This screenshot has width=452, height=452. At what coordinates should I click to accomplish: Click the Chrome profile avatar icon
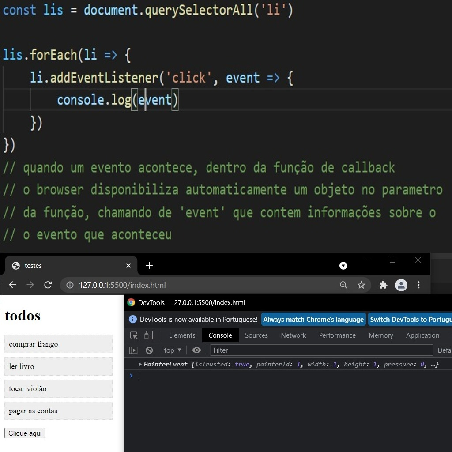[401, 285]
